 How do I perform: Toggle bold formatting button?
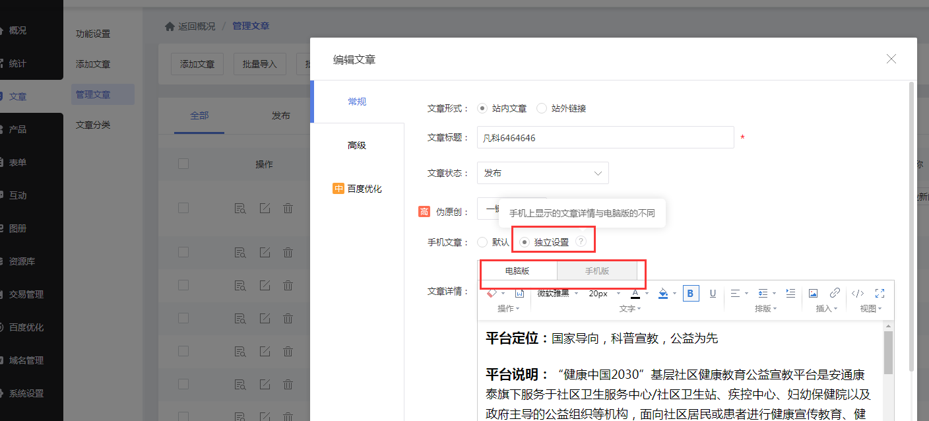(691, 293)
